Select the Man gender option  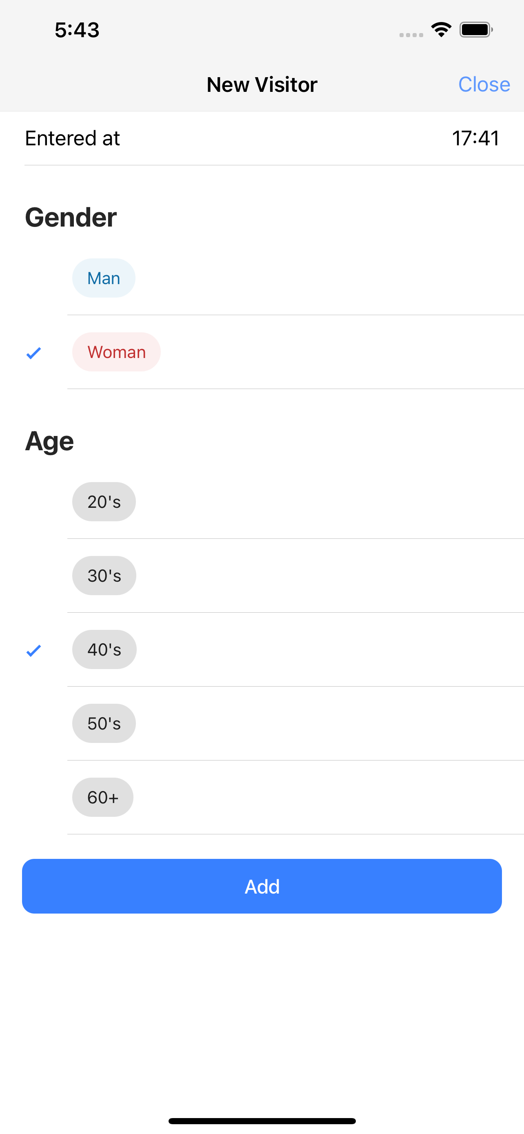click(x=104, y=278)
